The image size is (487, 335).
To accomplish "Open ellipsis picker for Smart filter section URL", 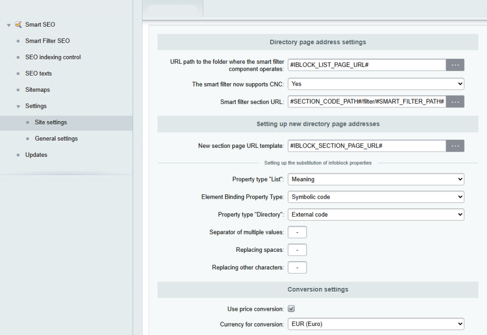I will [455, 102].
